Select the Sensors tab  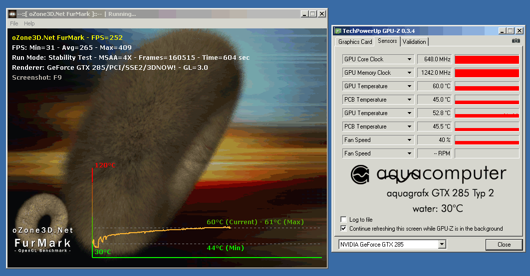(x=387, y=41)
